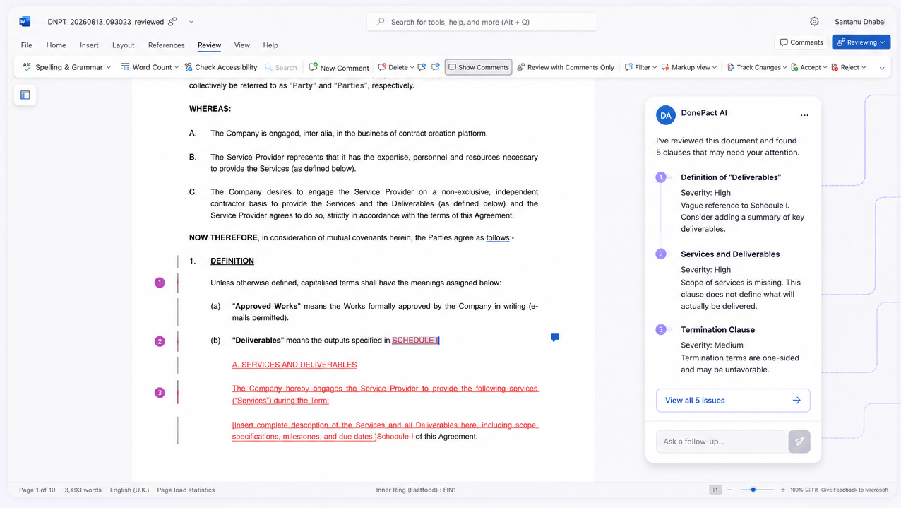Open the File menu
The image size is (901, 508).
pos(27,45)
